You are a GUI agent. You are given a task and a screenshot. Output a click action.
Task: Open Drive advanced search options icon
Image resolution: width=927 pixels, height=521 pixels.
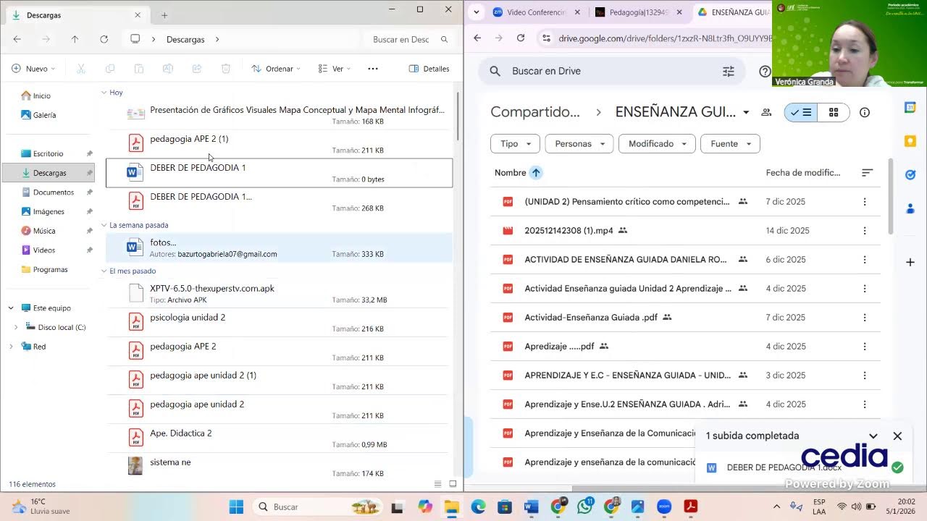tap(729, 71)
